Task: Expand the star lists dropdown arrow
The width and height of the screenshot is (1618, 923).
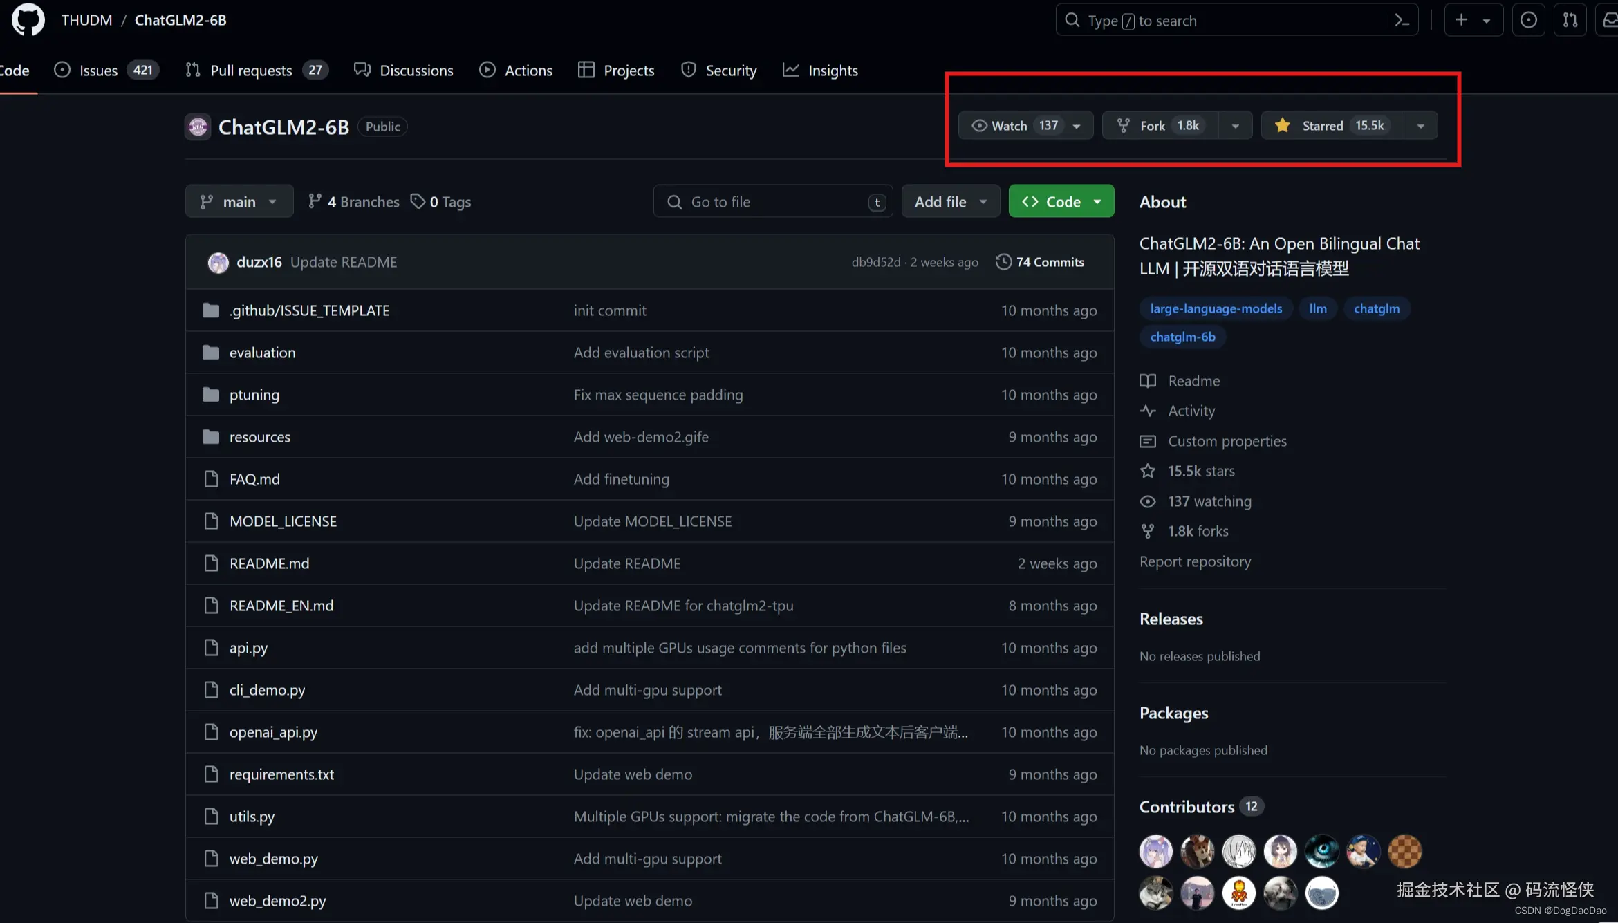Action: tap(1421, 126)
